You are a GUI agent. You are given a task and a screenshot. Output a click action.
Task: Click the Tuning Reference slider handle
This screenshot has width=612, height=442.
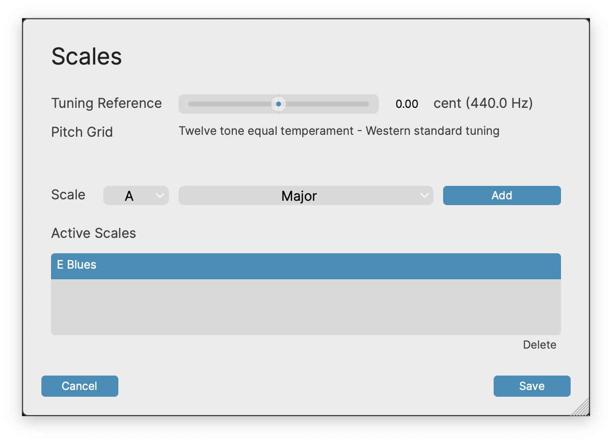(x=279, y=104)
